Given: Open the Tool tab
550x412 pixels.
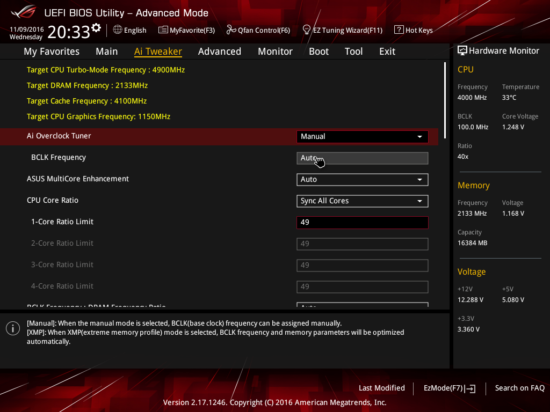Looking at the screenshot, I should coord(353,51).
